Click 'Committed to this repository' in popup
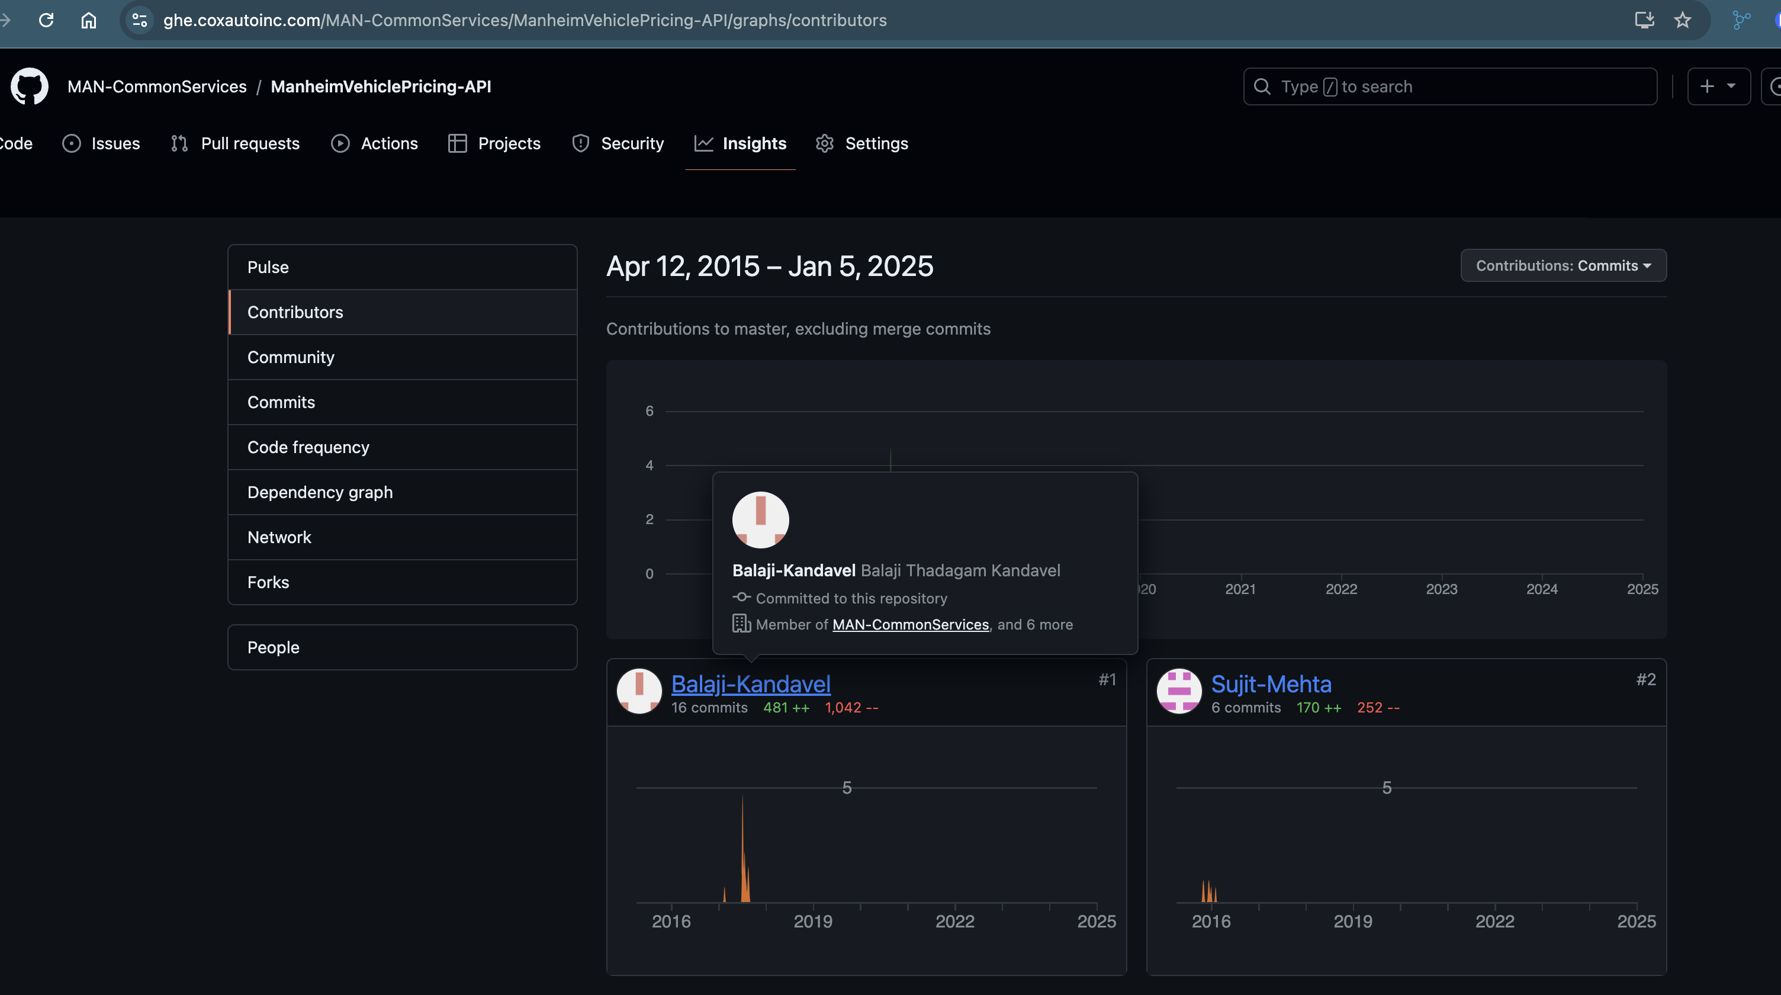Viewport: 1781px width, 995px height. click(851, 598)
